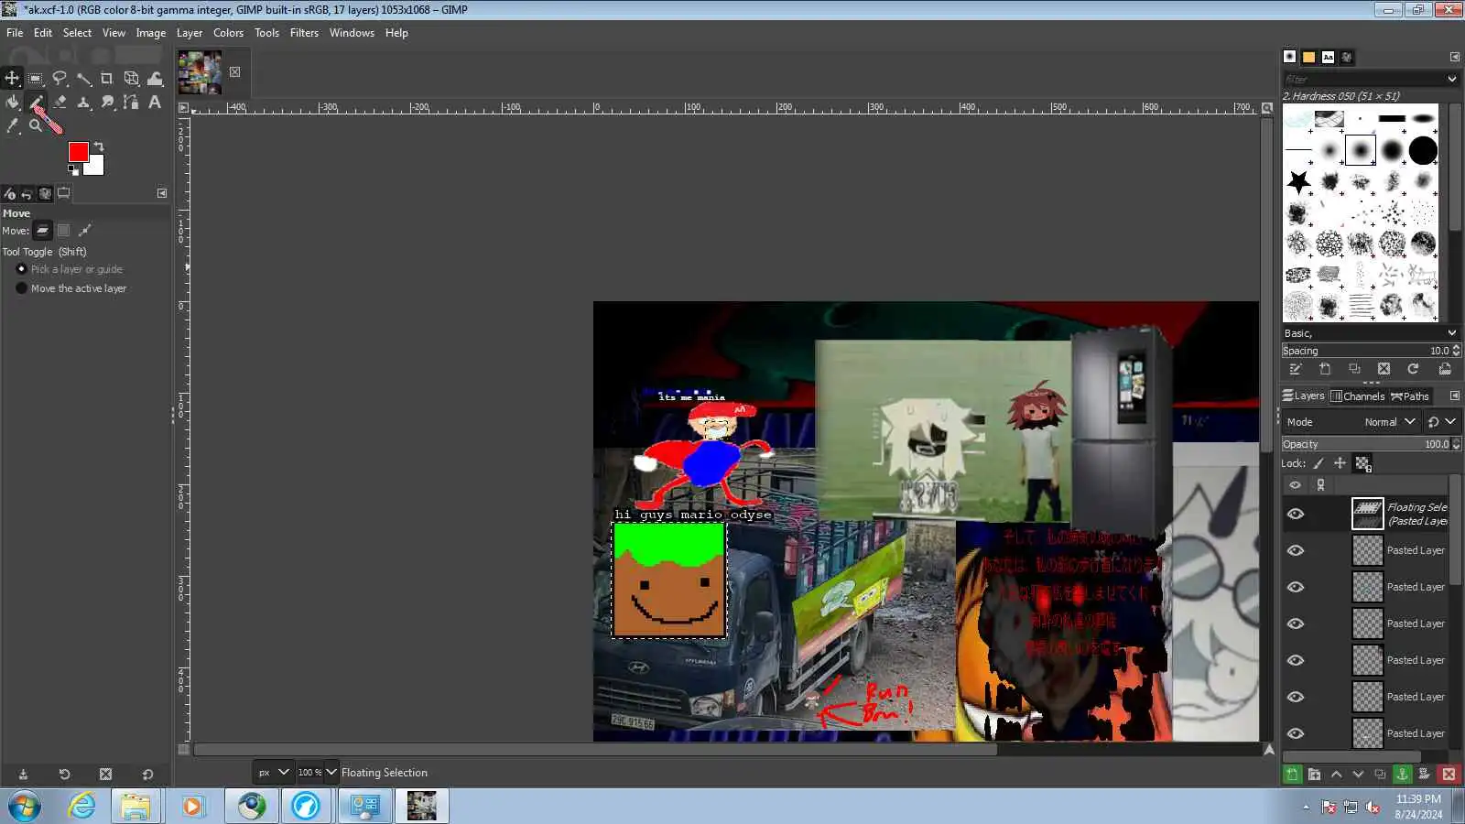Select the Smudge tool
This screenshot has width=1465, height=824.
[107, 103]
